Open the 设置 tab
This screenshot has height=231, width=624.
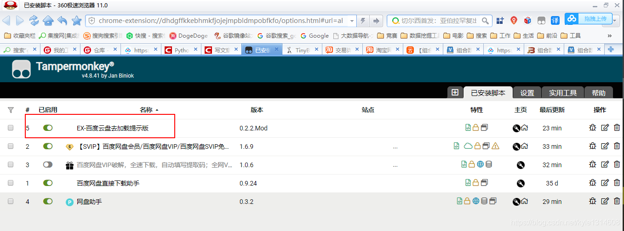pos(527,92)
